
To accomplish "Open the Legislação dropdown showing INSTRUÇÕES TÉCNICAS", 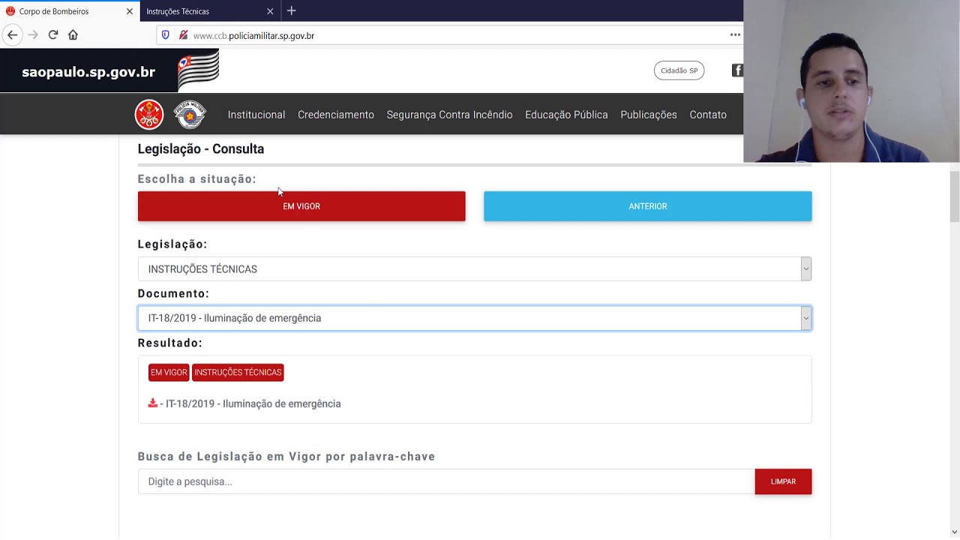I will [x=475, y=268].
